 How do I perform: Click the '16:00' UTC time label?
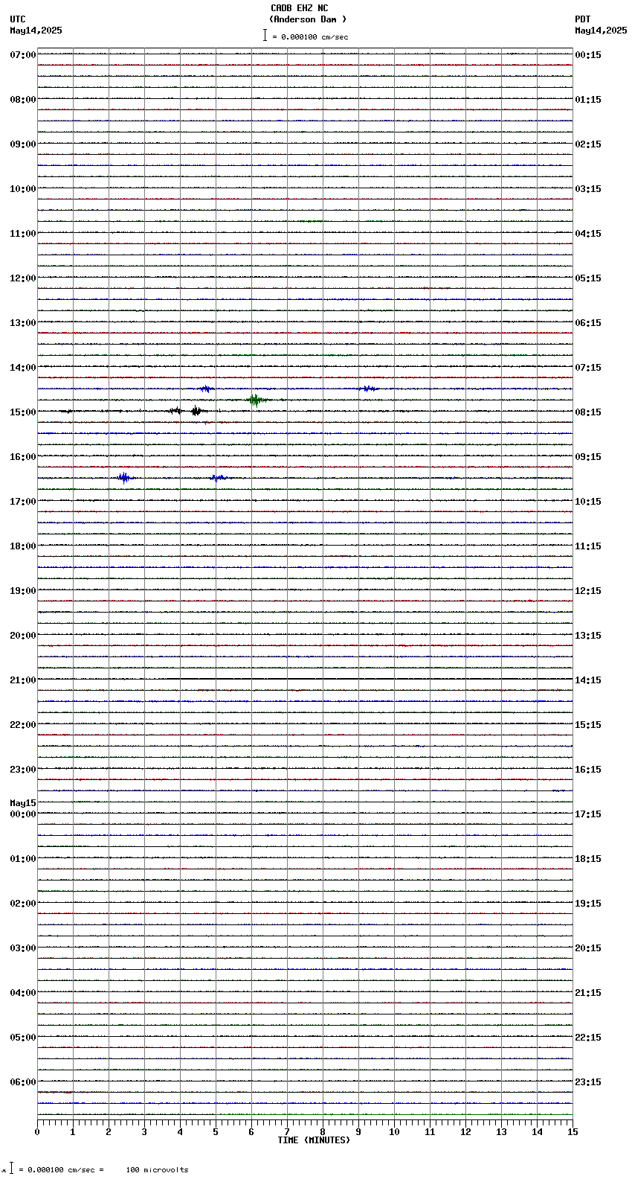23,457
